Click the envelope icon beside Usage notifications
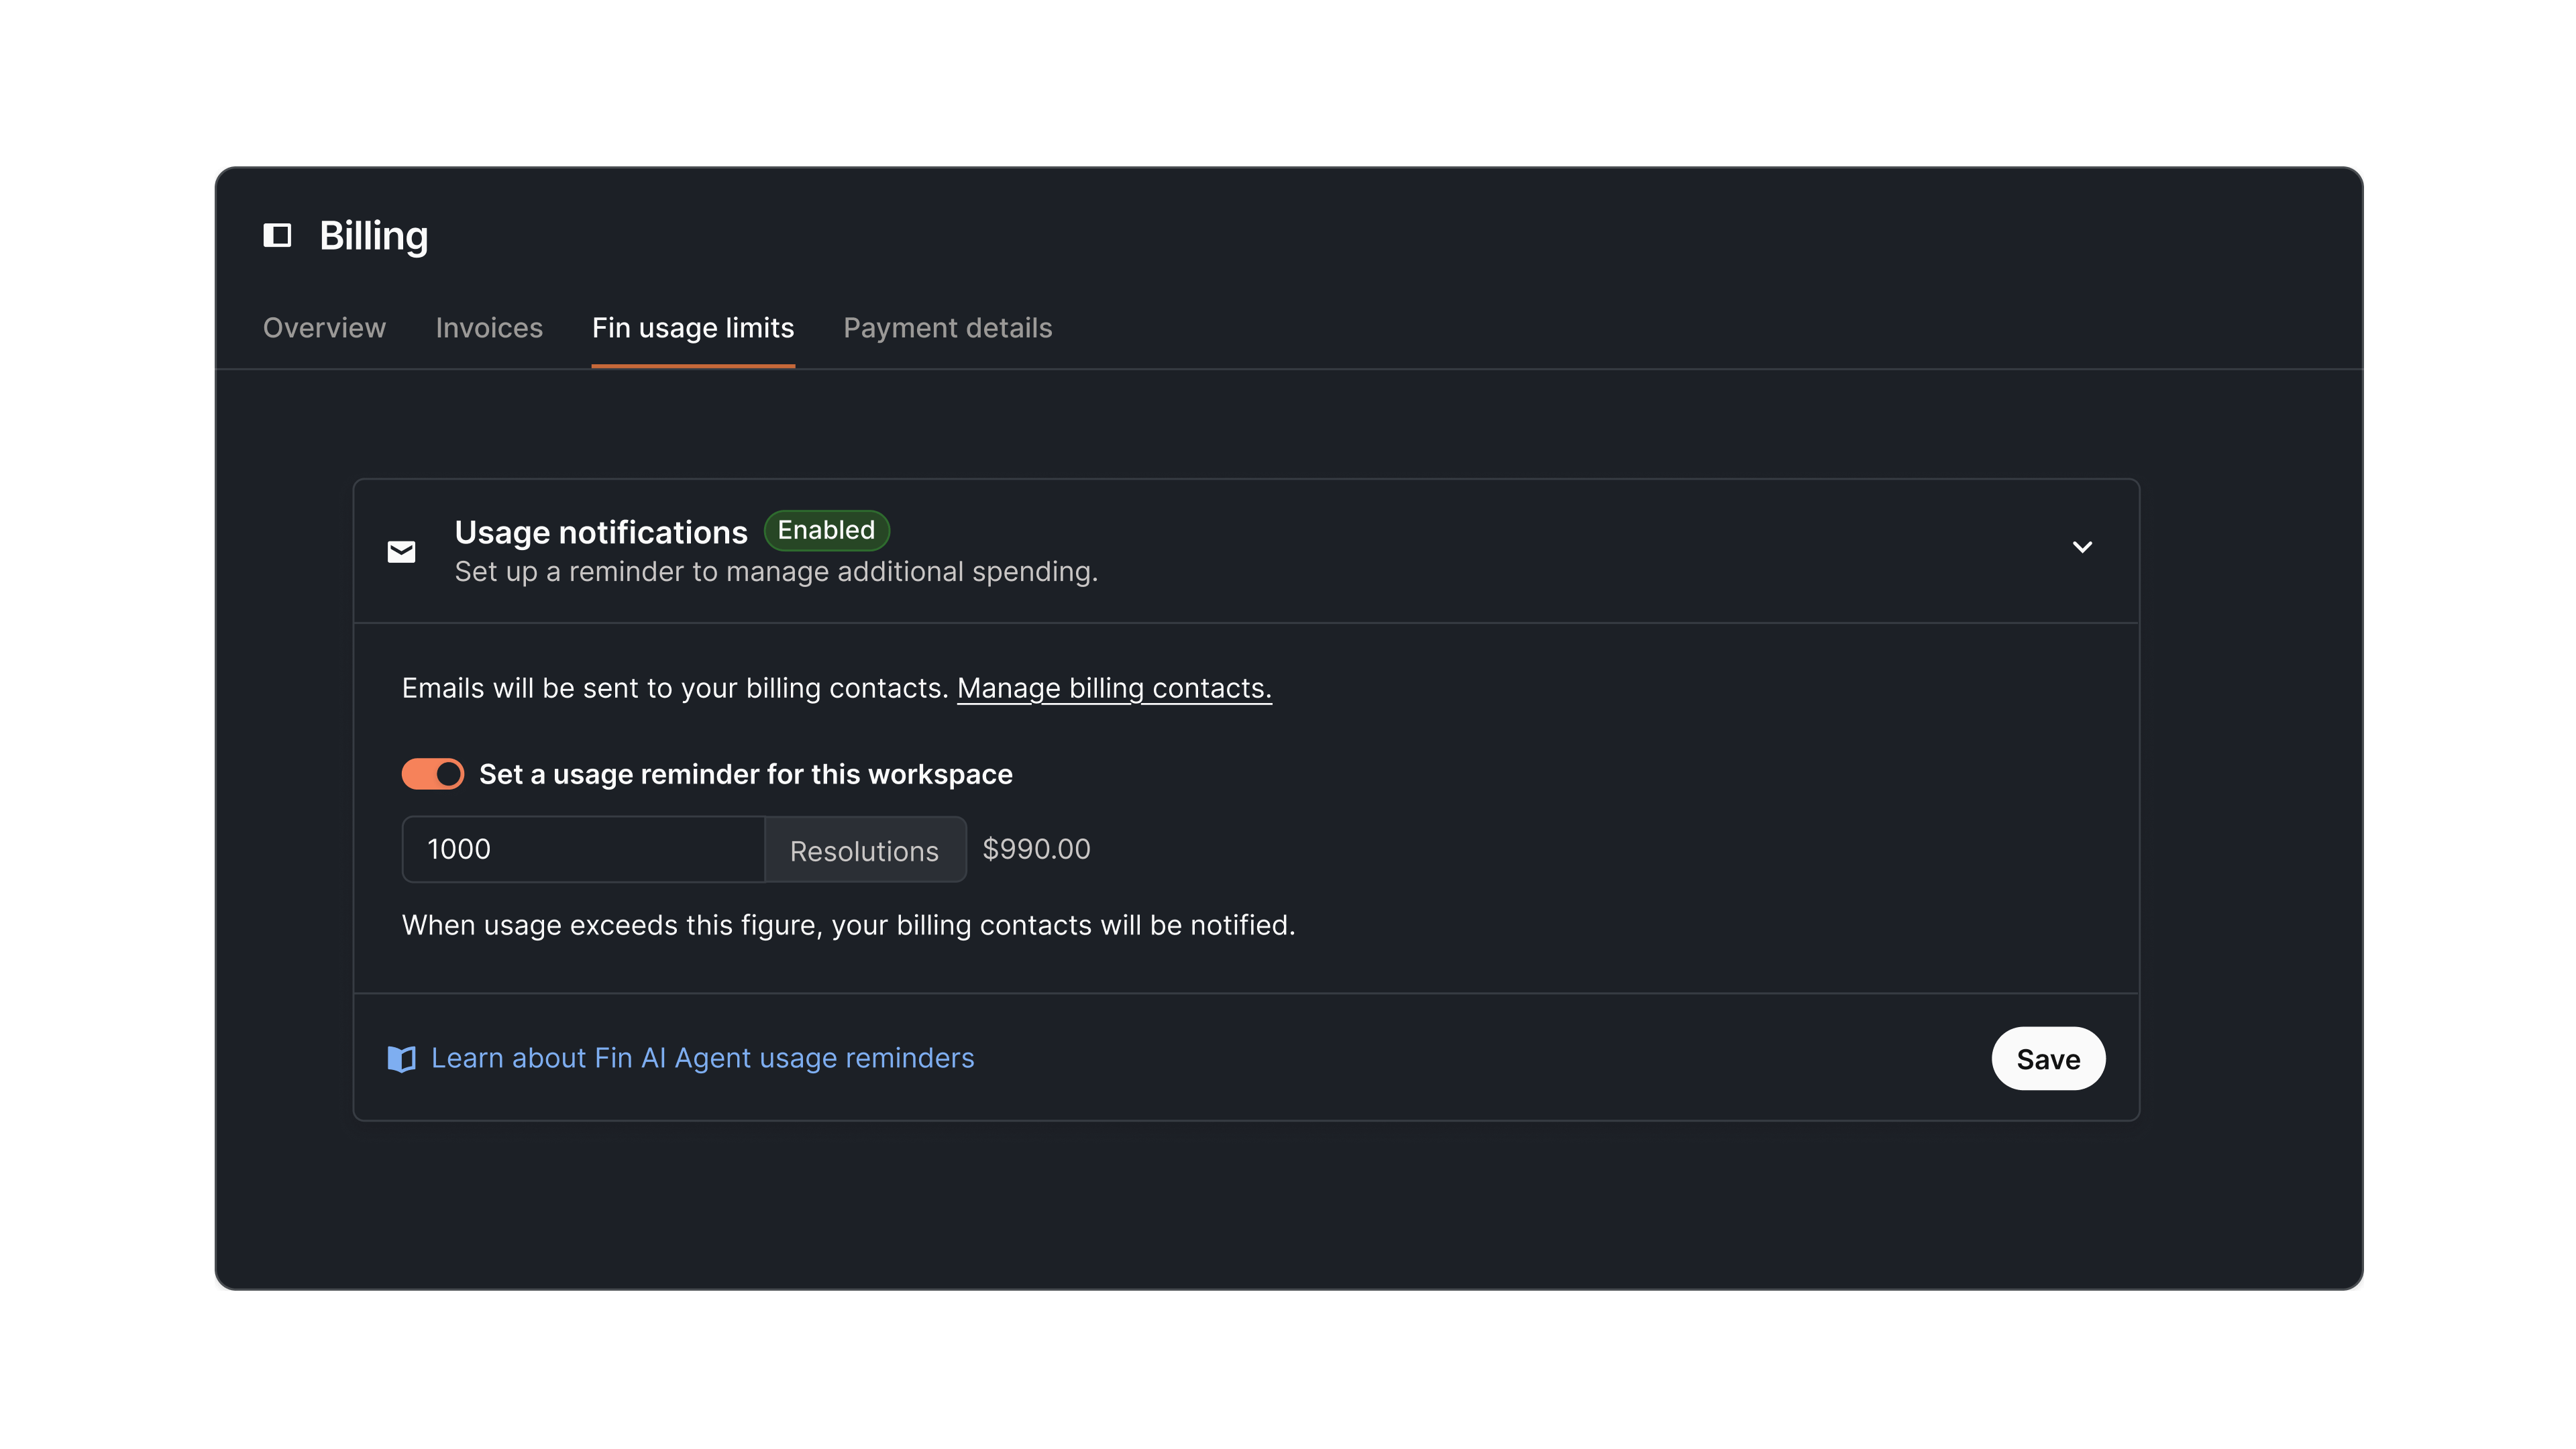This screenshot has height=1449, width=2576. (401, 551)
